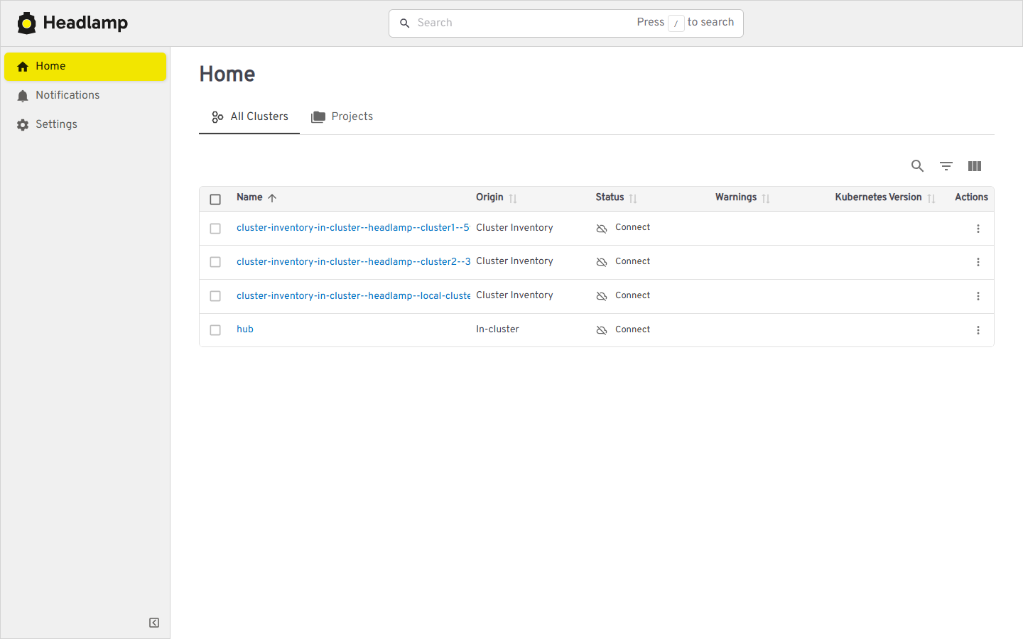
Task: Open table search with magnifier icon
Action: 918,166
